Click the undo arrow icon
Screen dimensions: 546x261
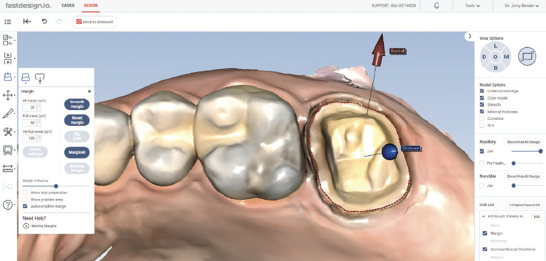coord(44,21)
